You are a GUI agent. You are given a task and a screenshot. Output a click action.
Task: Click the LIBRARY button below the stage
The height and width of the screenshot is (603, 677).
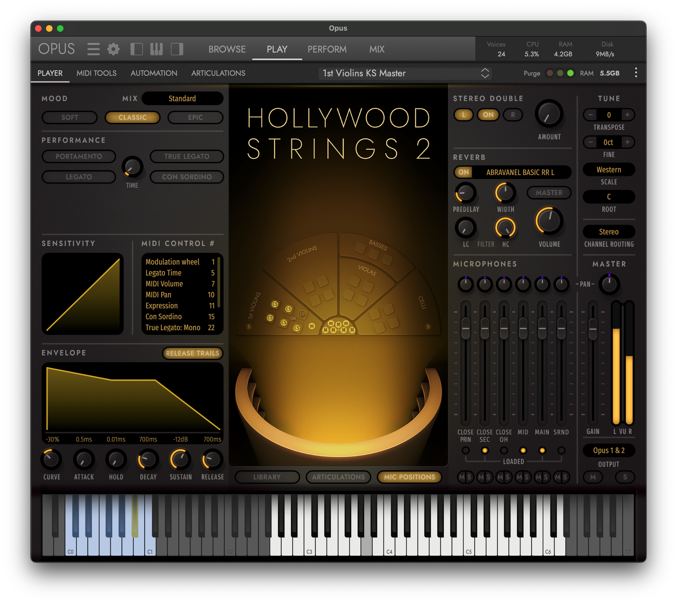coord(267,477)
